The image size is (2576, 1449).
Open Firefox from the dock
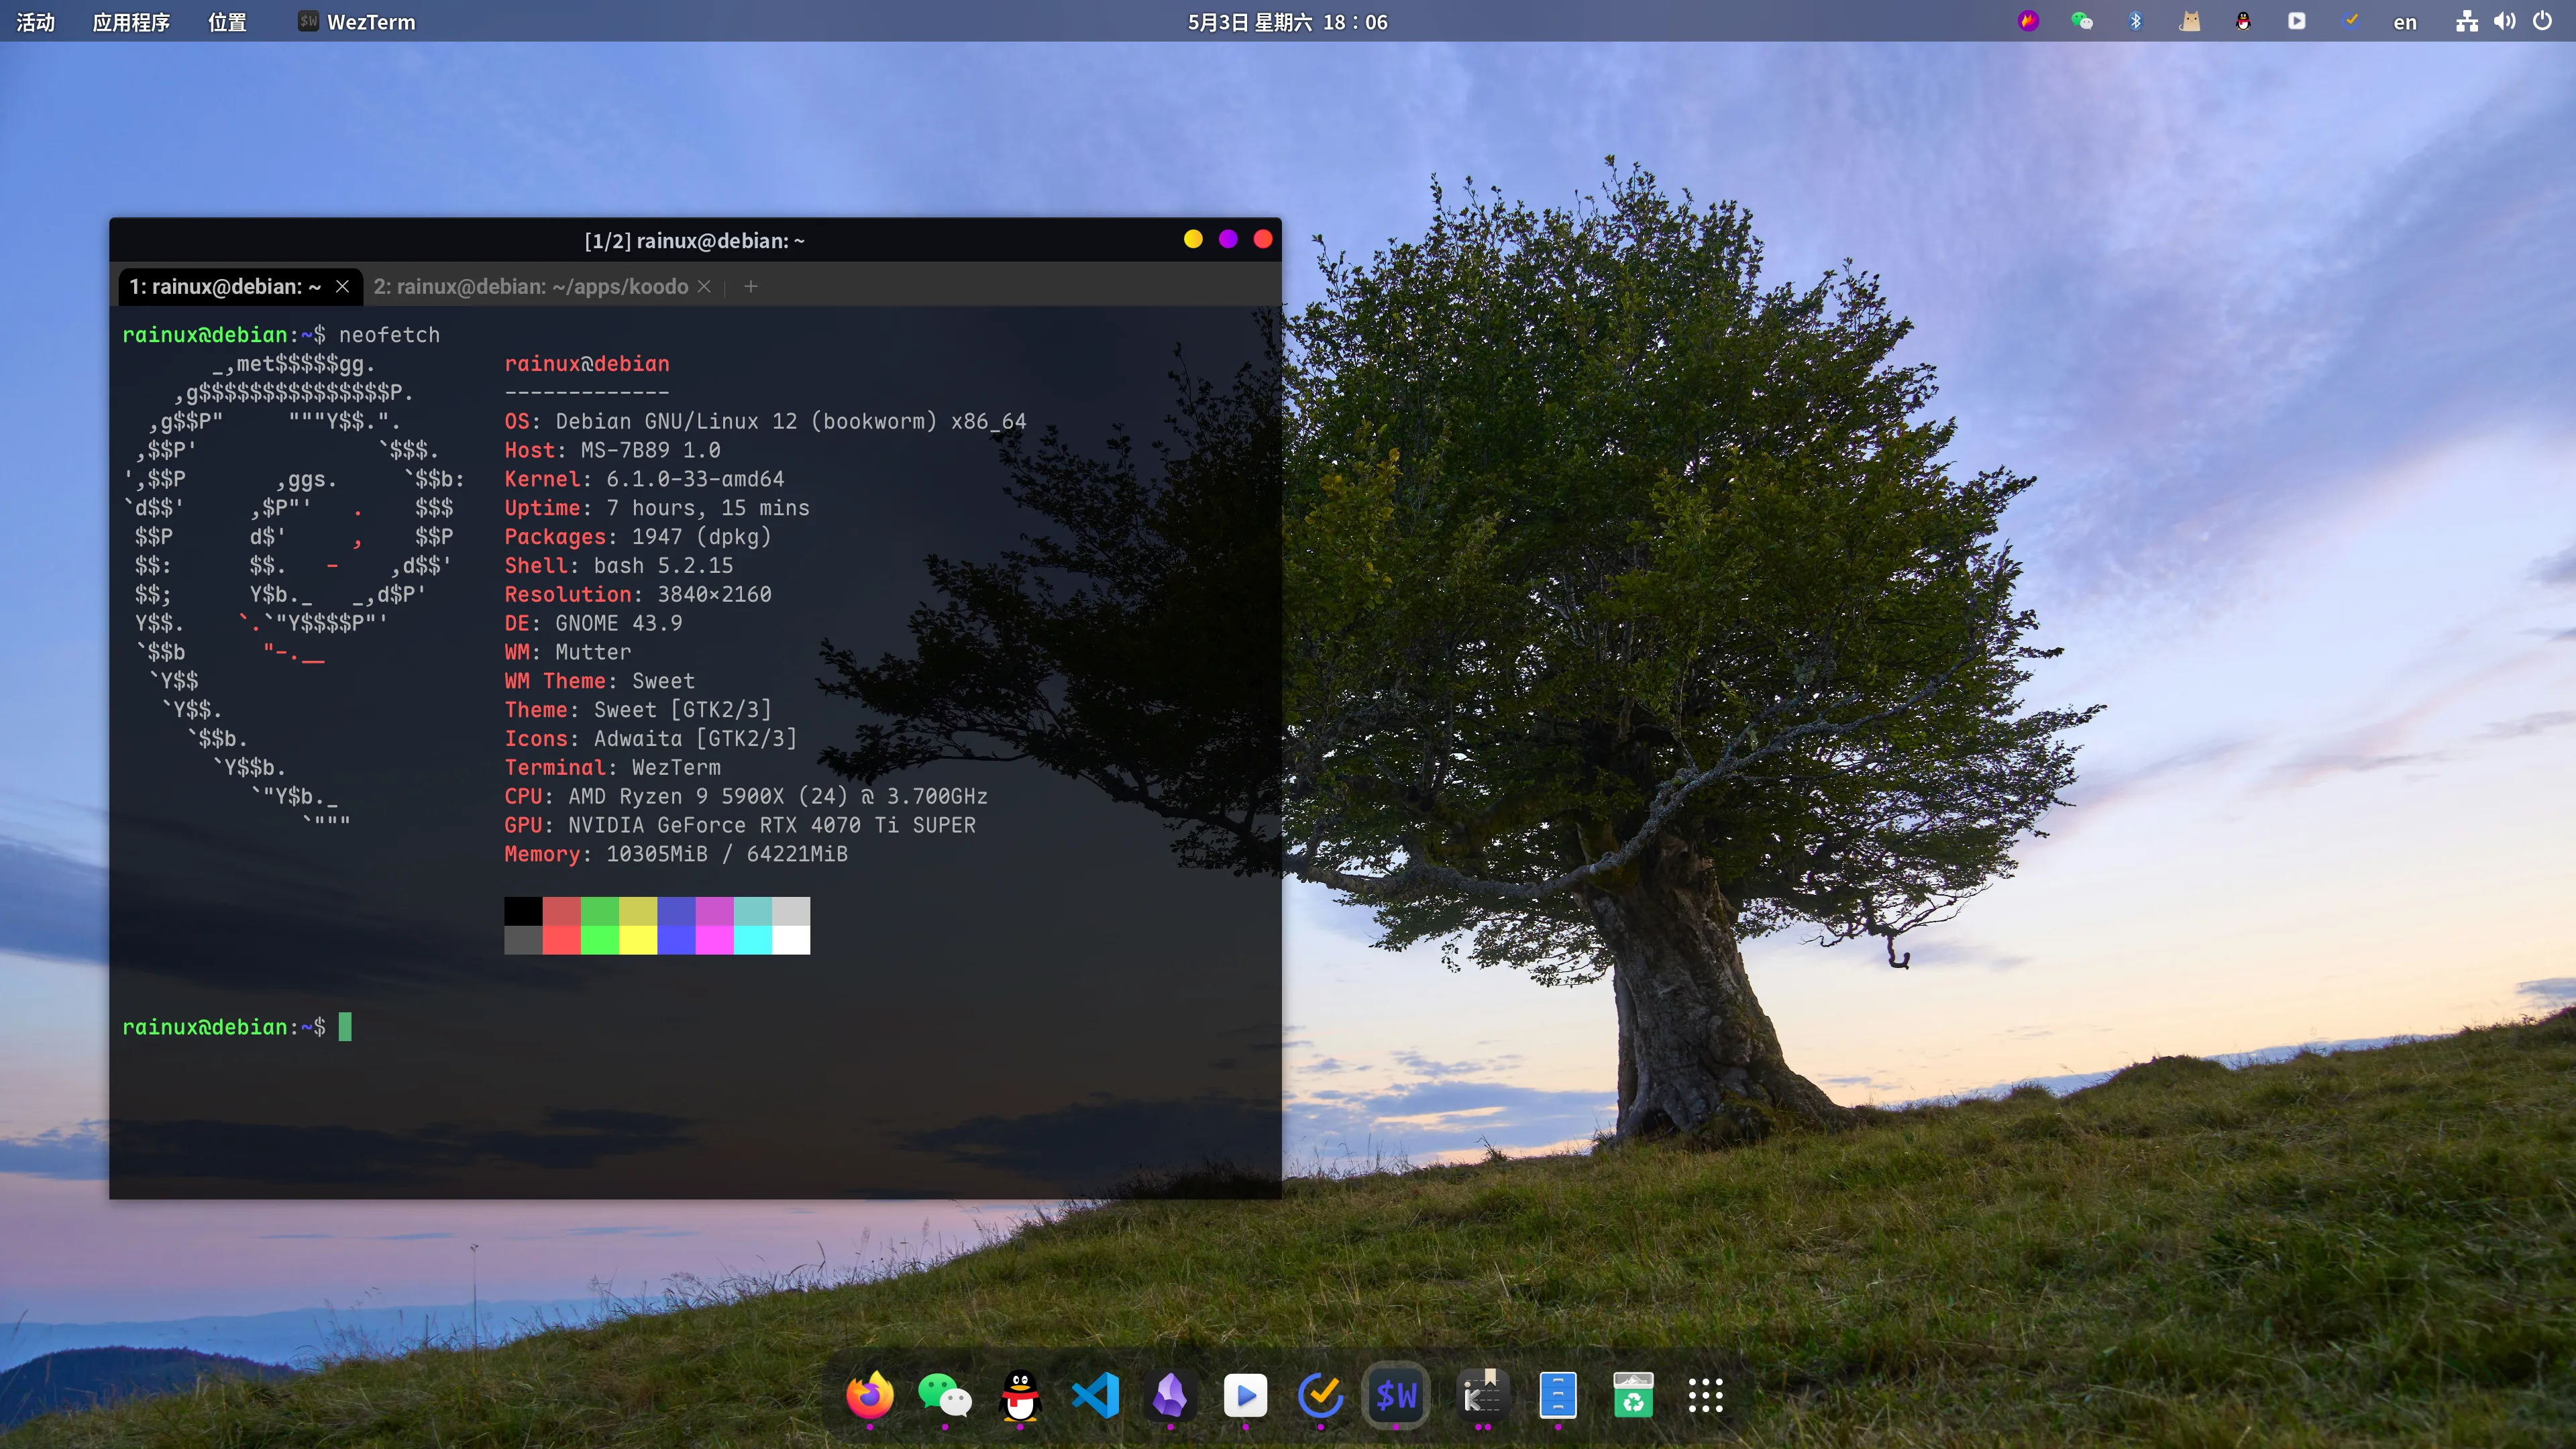click(869, 1395)
